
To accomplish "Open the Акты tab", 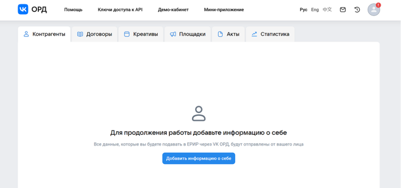I will point(229,34).
